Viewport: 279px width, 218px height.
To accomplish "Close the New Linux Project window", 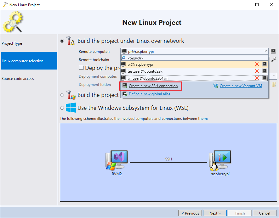I will click(271, 5).
